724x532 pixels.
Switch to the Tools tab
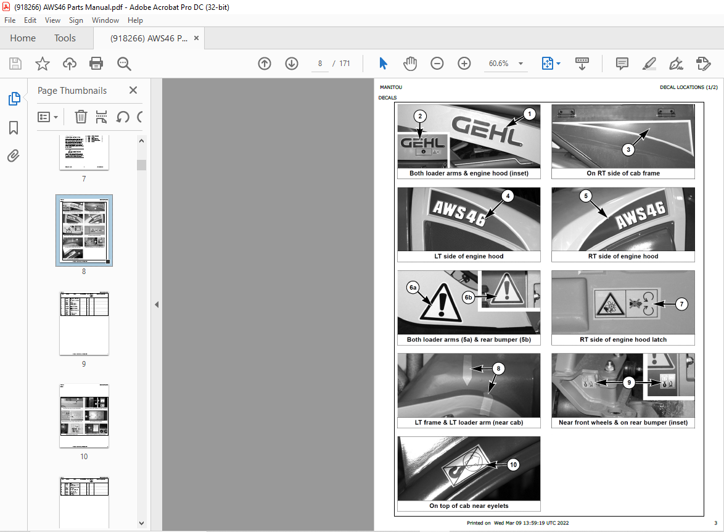pyautogui.click(x=65, y=38)
